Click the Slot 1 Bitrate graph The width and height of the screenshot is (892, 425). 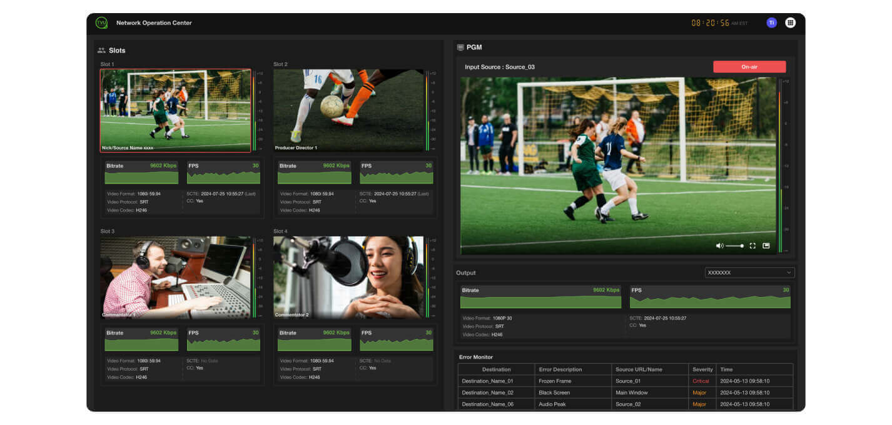click(x=141, y=178)
